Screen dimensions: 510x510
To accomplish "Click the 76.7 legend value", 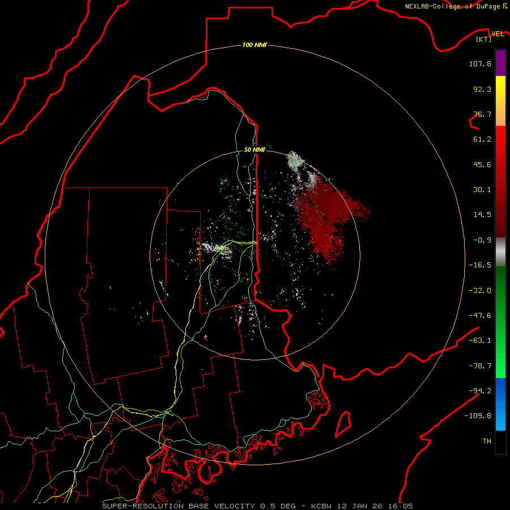I will [482, 114].
